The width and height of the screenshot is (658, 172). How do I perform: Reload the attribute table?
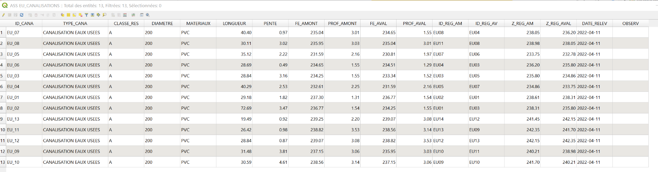click(x=22, y=15)
